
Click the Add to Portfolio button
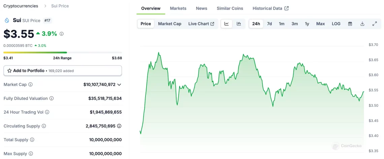pos(63,71)
